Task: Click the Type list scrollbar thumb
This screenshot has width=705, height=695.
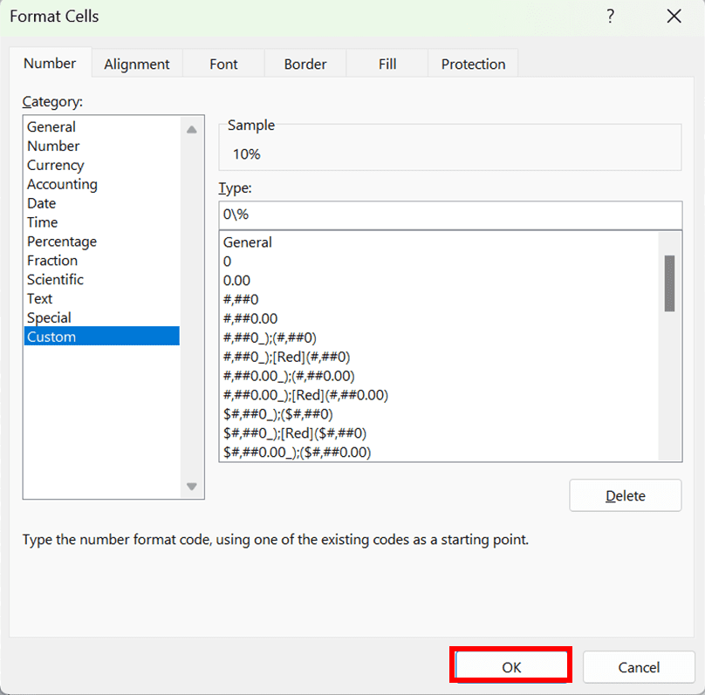Action: (x=669, y=283)
